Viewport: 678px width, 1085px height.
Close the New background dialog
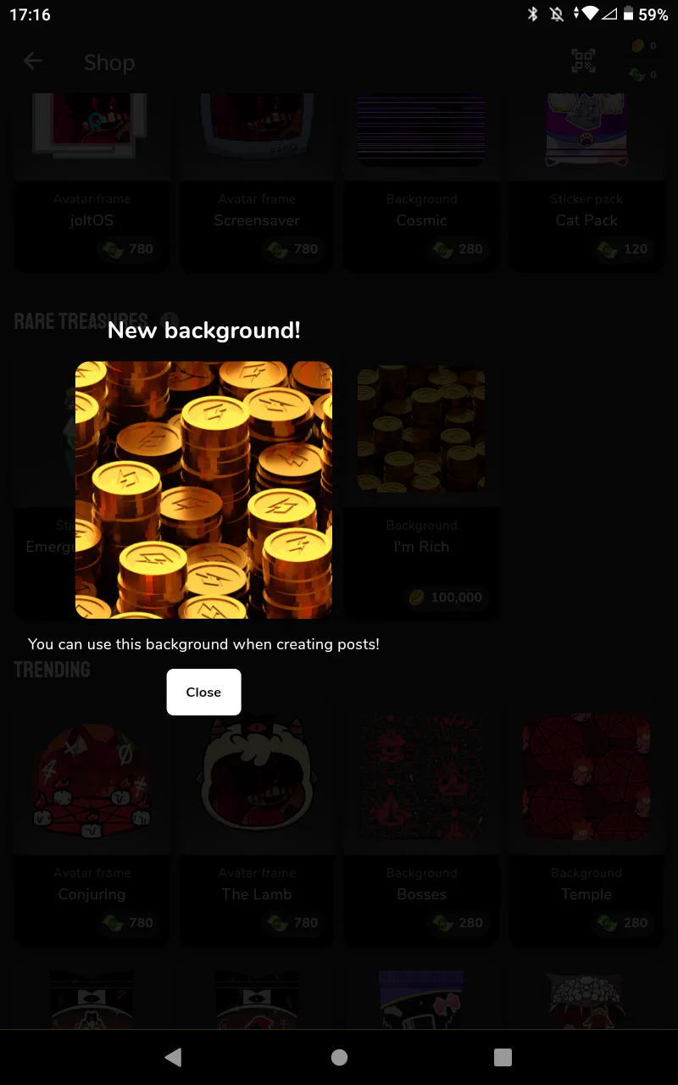(203, 692)
